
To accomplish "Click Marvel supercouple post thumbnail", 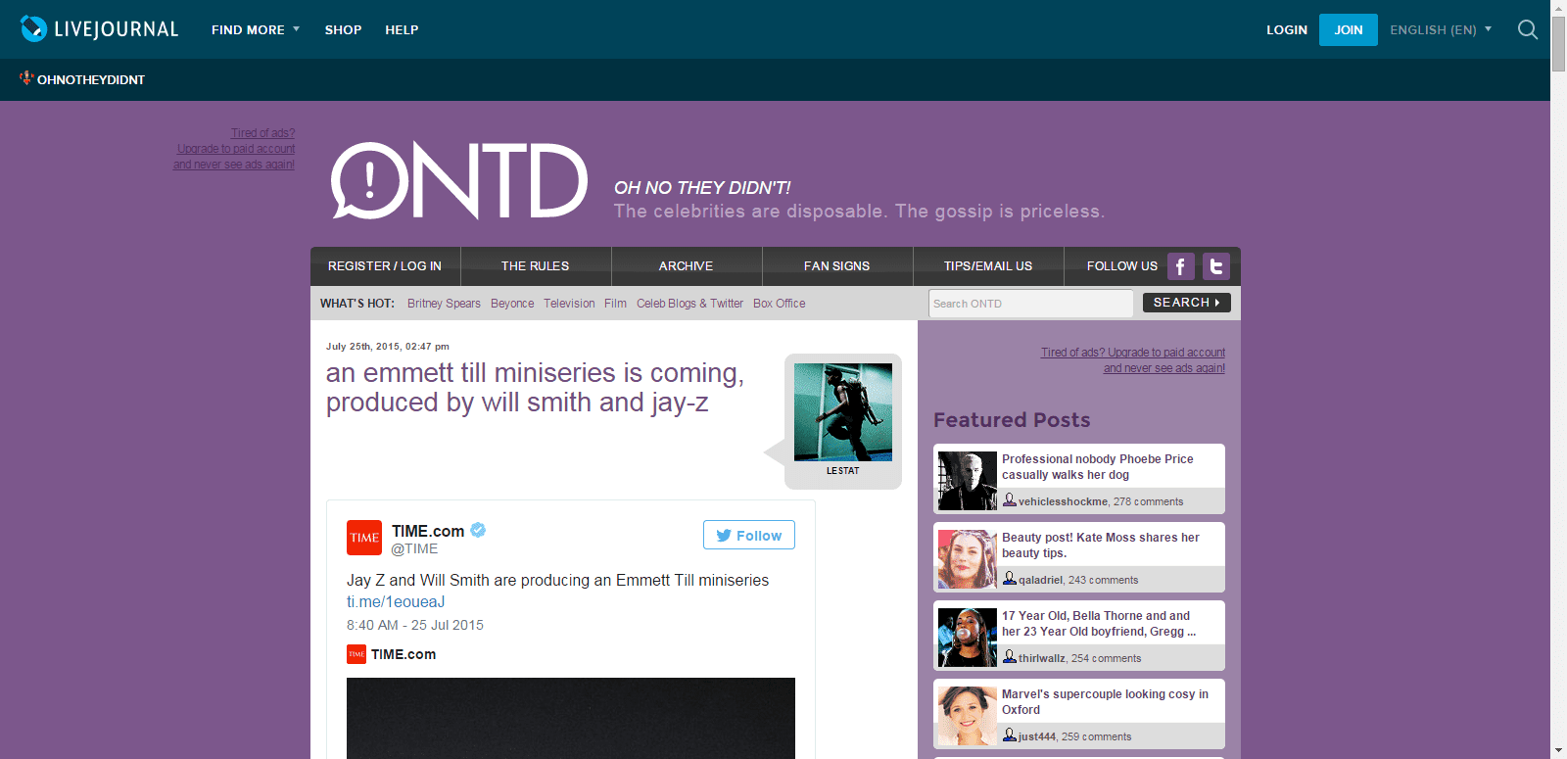I will [x=967, y=716].
